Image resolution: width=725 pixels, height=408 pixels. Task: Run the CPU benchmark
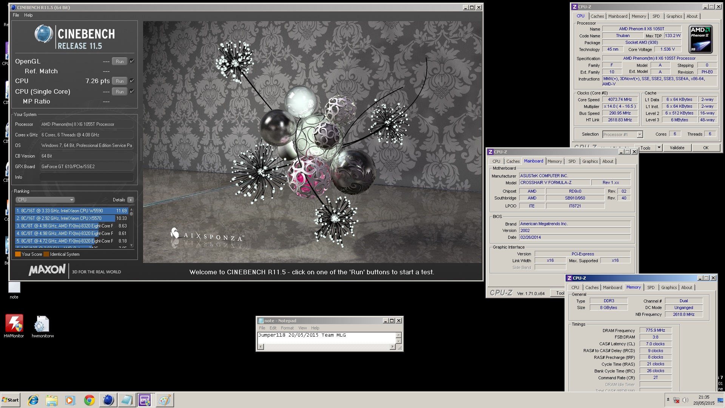(120, 81)
